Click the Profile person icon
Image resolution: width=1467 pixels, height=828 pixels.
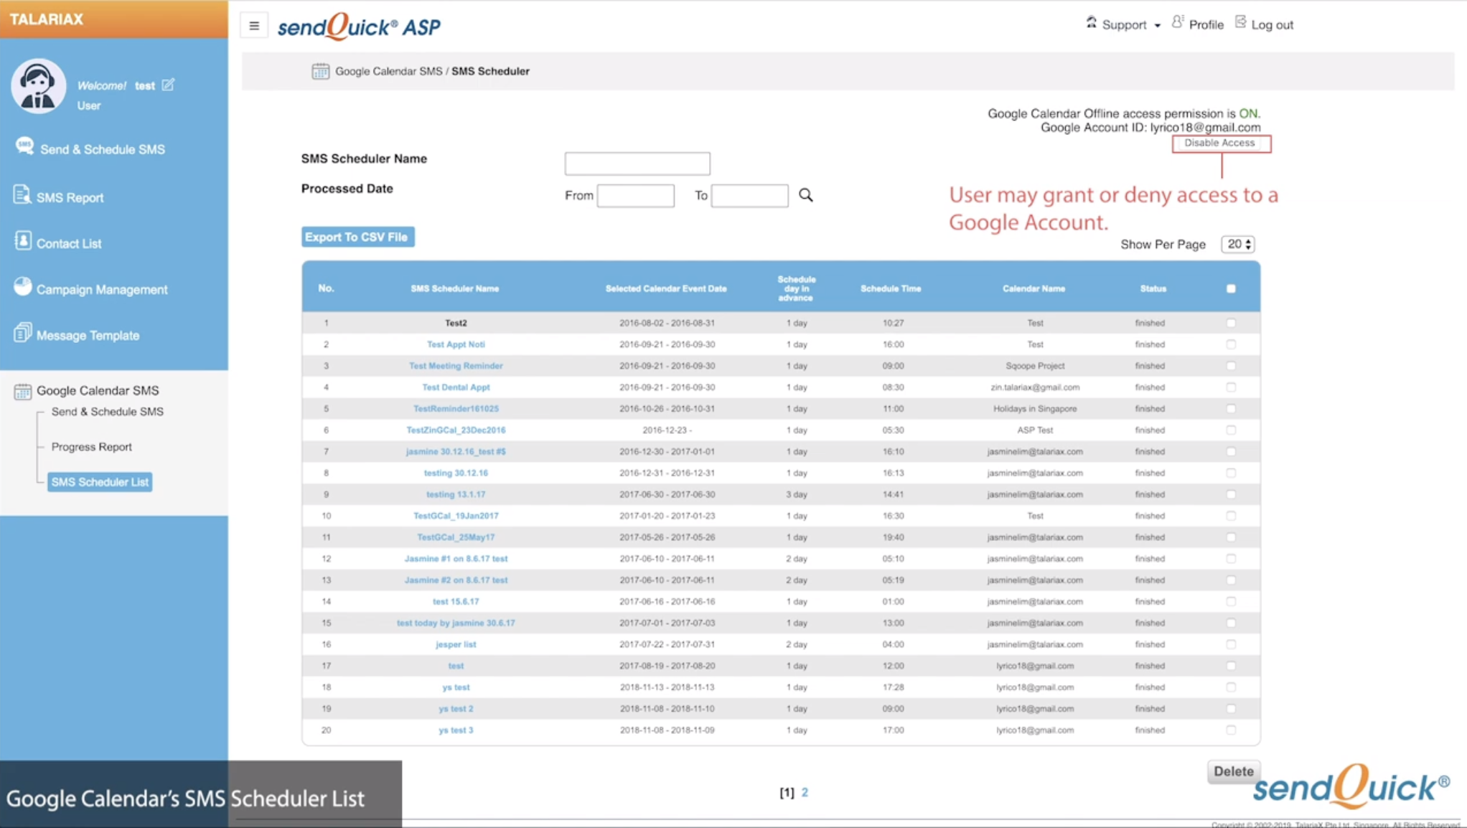pyautogui.click(x=1178, y=22)
